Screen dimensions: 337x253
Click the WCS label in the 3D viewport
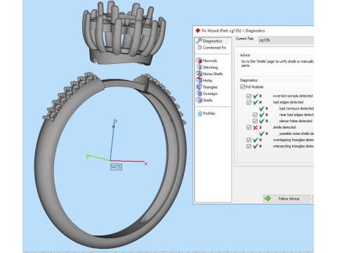(116, 167)
